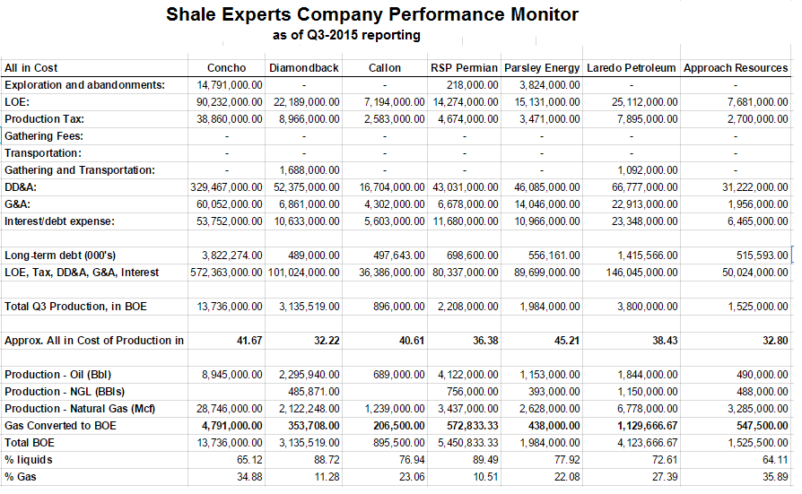Click the Diamondback column header cell
This screenshot has height=494, width=802.
point(304,68)
